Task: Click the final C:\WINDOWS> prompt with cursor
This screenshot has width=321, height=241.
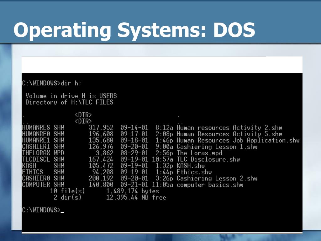Action: 43,210
